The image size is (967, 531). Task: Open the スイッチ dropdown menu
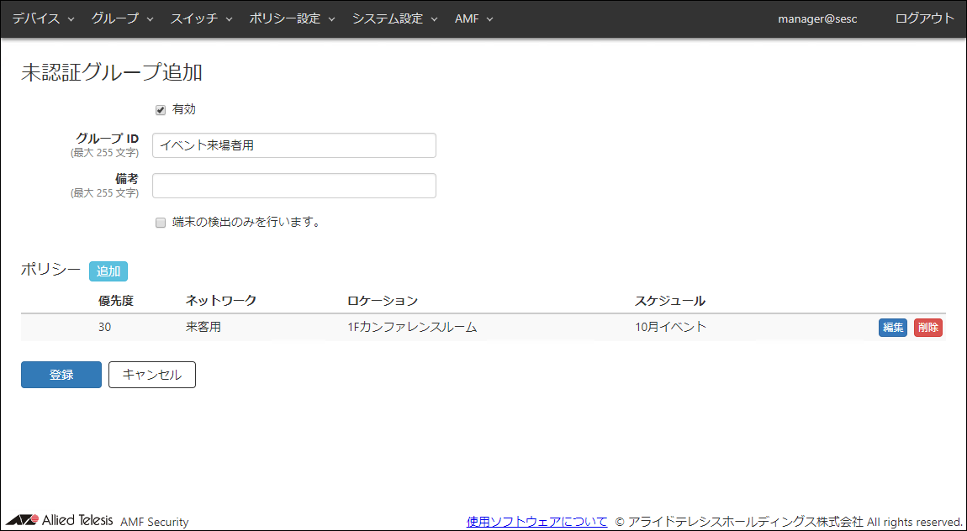201,18
